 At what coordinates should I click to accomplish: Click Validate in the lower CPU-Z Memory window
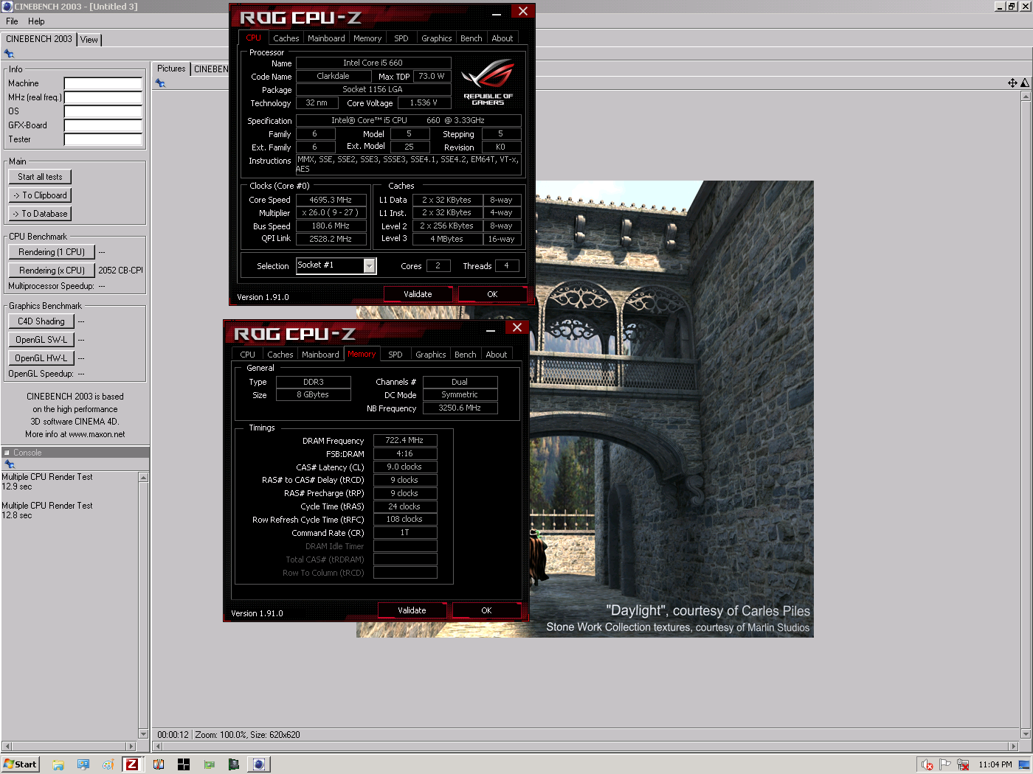412,610
